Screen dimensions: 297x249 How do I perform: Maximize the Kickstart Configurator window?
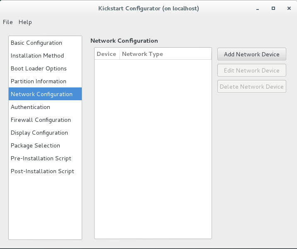pos(273,8)
